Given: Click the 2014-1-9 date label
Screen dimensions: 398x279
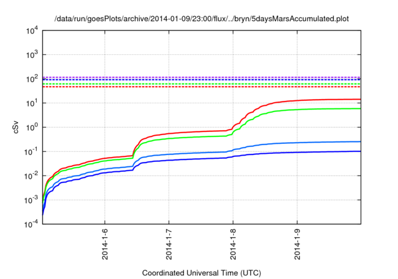Looking at the screenshot, I should coord(297,244).
